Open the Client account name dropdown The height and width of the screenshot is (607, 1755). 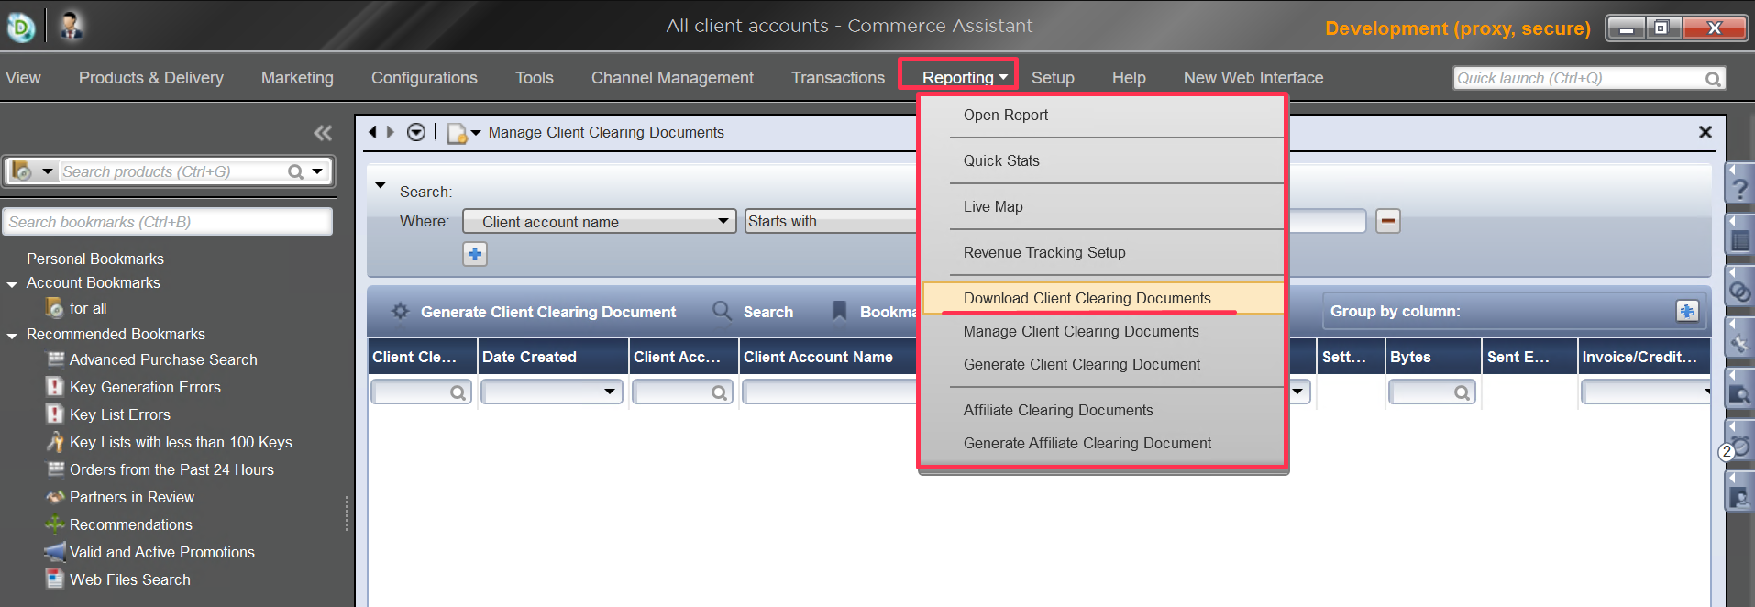click(600, 222)
